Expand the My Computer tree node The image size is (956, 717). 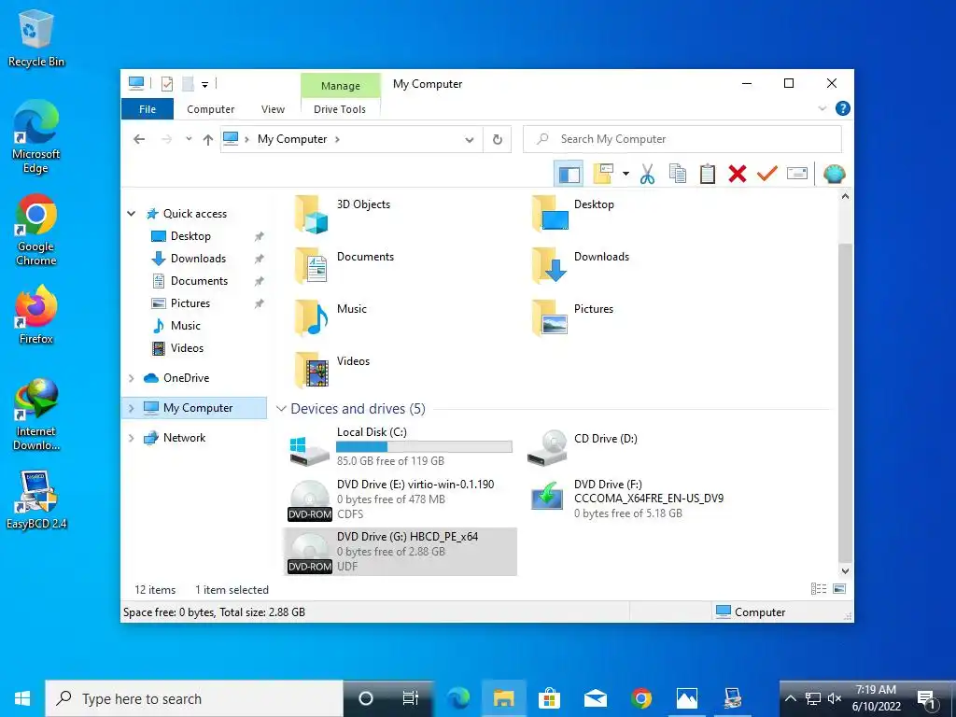(131, 408)
